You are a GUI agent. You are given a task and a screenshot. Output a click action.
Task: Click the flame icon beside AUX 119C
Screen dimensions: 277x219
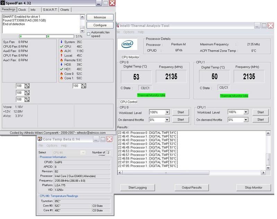[61, 51]
